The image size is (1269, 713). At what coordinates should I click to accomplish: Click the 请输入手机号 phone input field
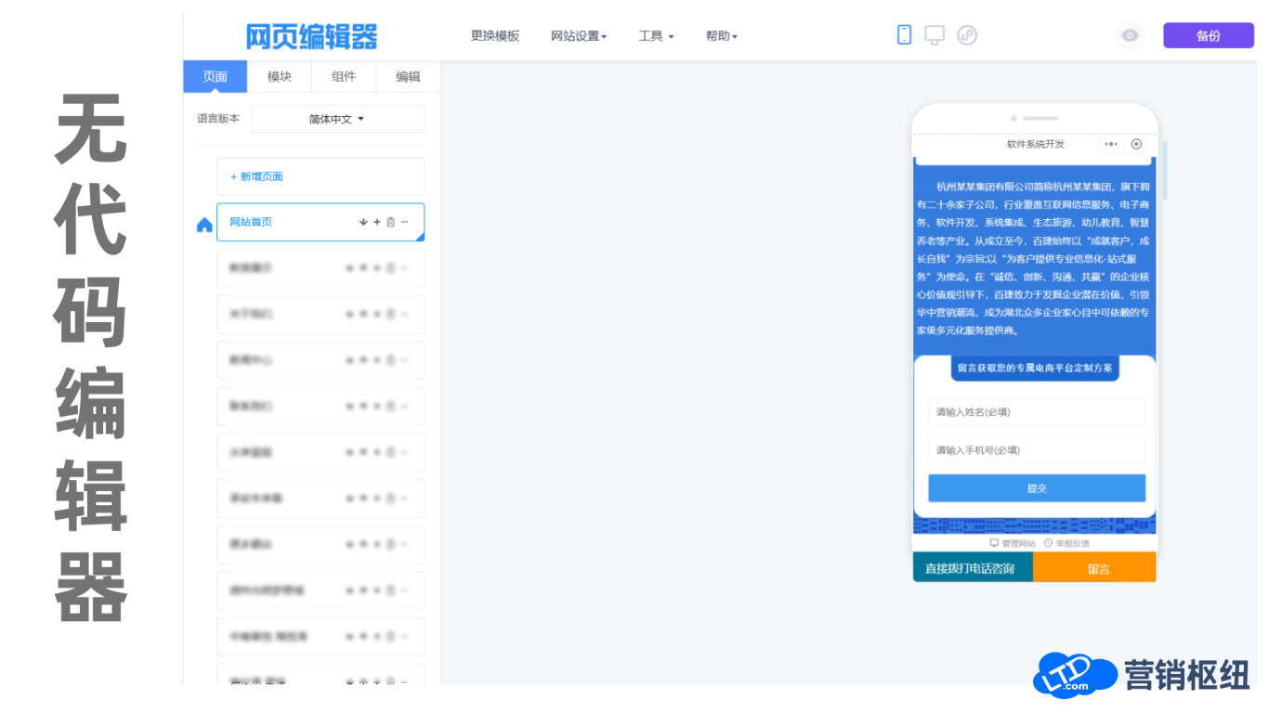tap(1037, 450)
